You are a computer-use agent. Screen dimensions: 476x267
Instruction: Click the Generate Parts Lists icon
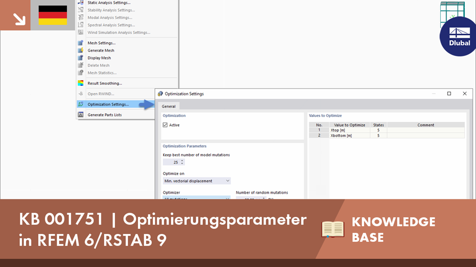click(x=80, y=115)
